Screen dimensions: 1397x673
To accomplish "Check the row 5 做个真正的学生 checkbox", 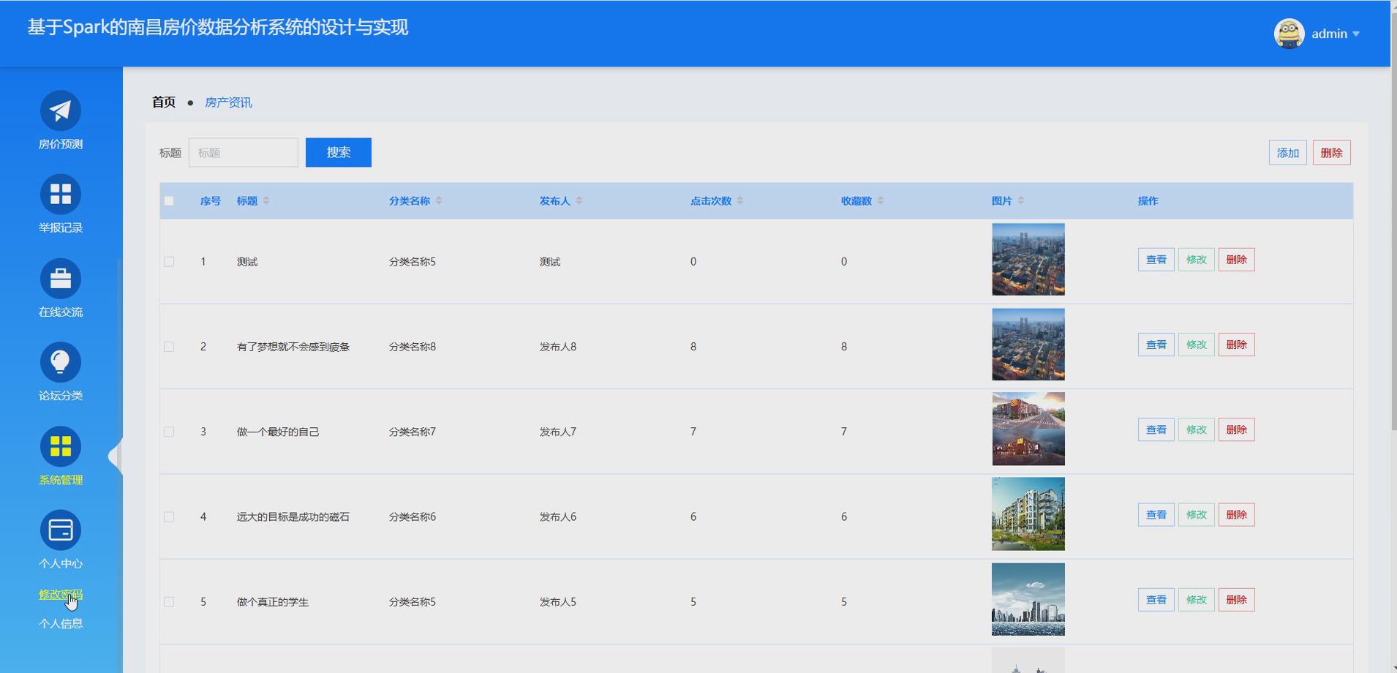I will pyautogui.click(x=169, y=602).
